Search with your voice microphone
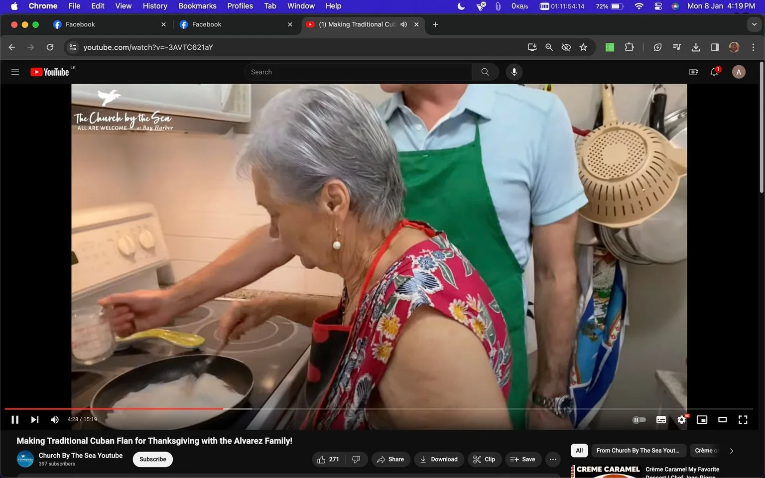 [514, 72]
